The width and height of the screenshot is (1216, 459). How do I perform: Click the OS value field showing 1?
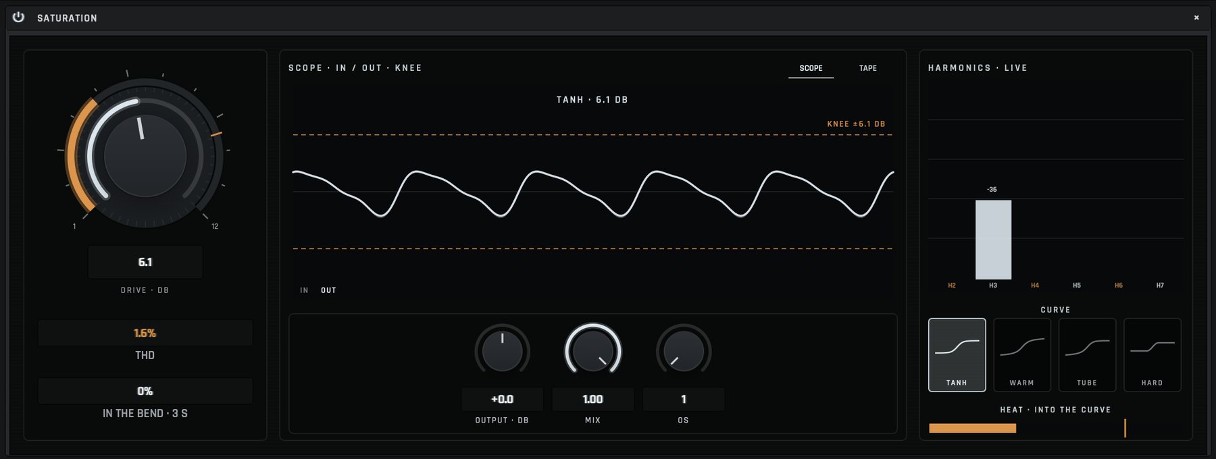[684, 399]
